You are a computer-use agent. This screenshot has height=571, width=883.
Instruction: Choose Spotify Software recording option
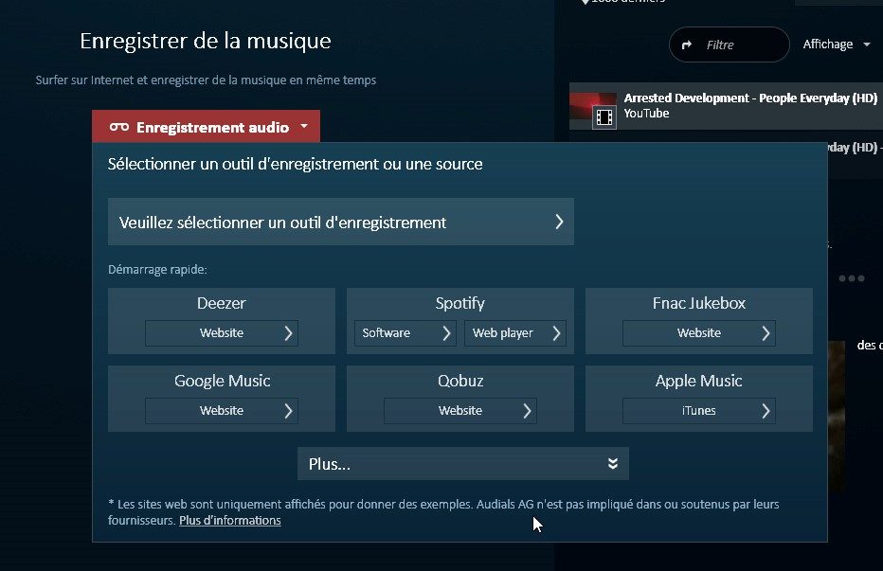[405, 333]
